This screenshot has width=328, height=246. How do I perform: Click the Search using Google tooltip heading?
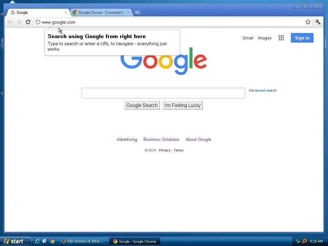pyautogui.click(x=97, y=37)
